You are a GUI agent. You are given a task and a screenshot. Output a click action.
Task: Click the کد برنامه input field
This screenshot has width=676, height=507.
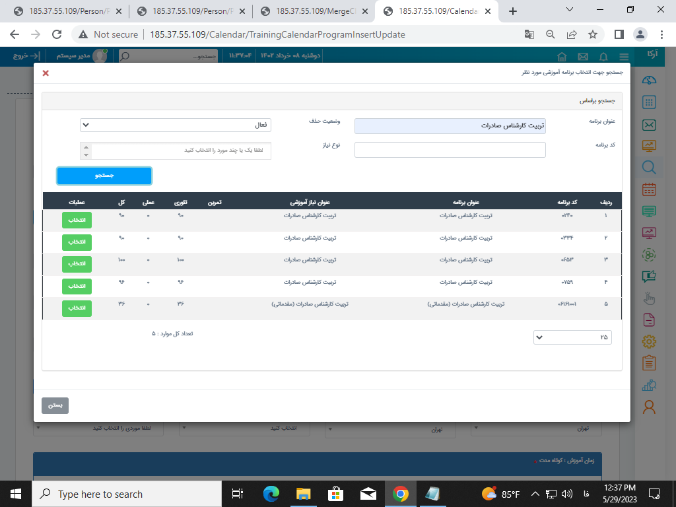tap(450, 151)
